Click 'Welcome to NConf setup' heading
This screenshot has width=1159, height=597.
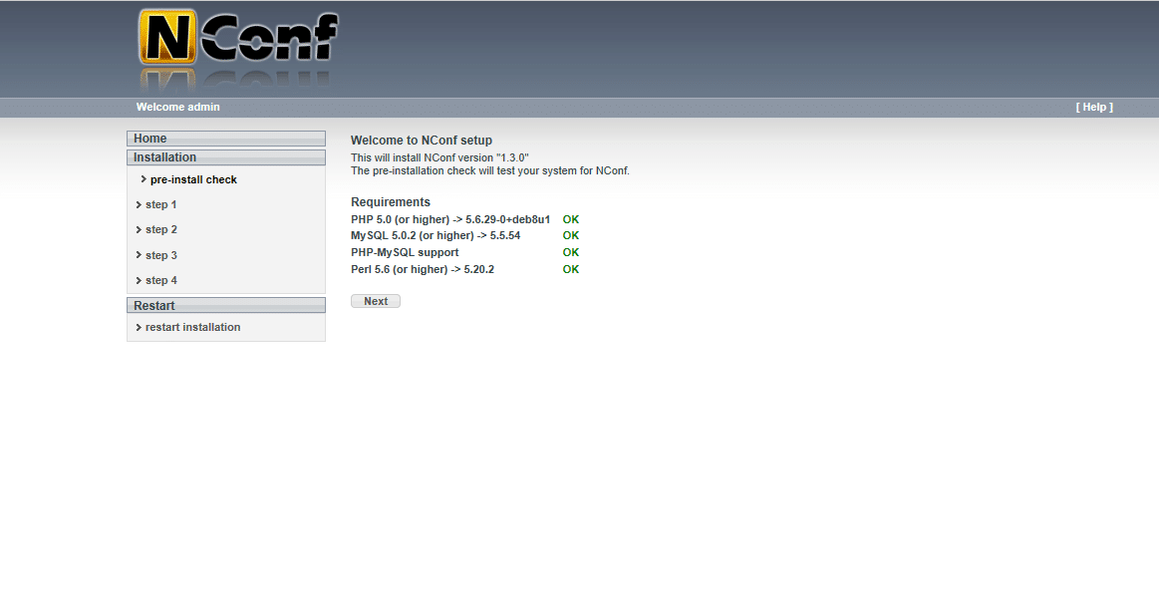[x=422, y=141]
